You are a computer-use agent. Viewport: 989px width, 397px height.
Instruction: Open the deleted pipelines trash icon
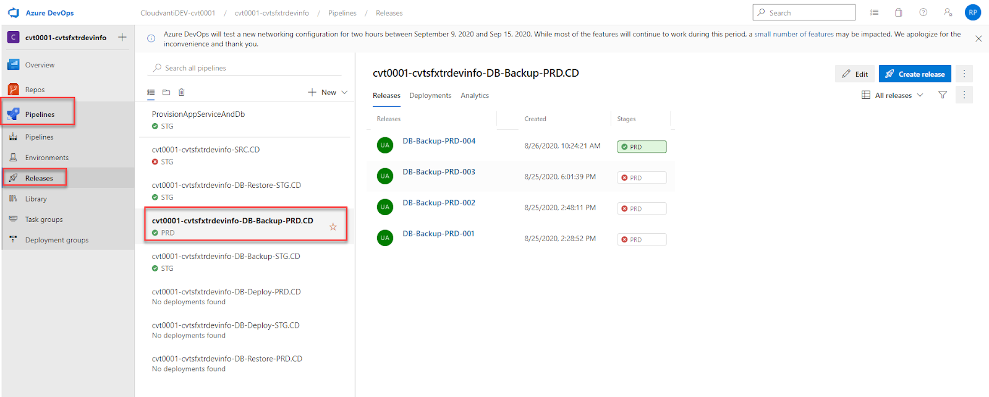click(x=182, y=92)
